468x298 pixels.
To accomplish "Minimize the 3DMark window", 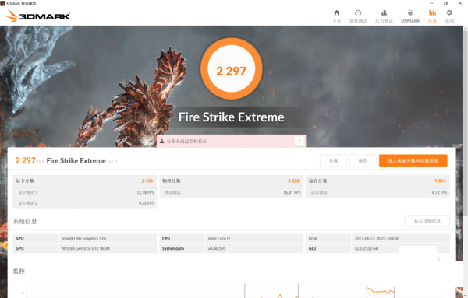I will tap(431, 3).
